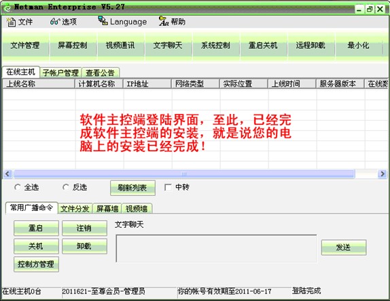Open 控制方管理 controller management
The width and height of the screenshot is (390, 301).
click(x=36, y=264)
